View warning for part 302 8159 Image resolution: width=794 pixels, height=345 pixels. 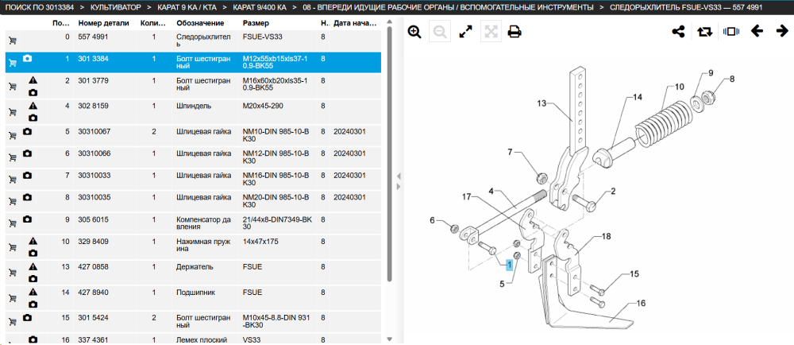33,106
